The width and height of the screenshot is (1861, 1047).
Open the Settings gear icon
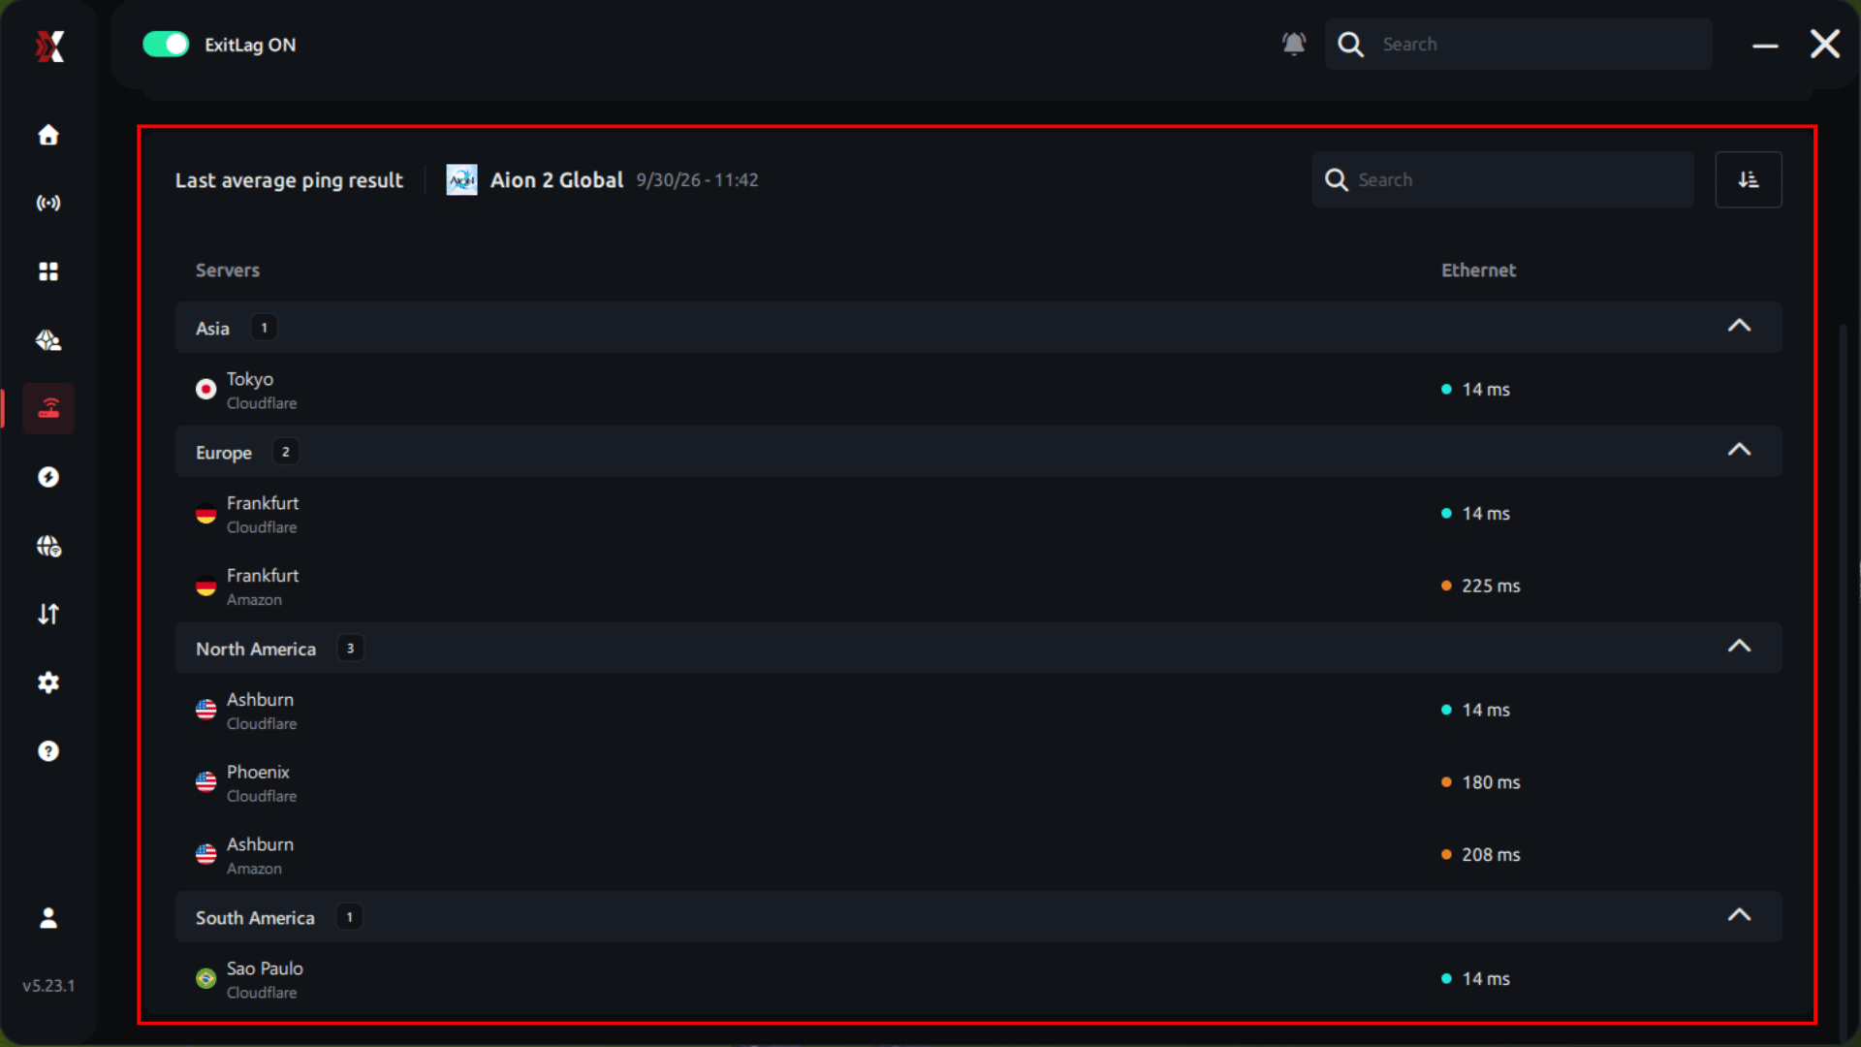coord(48,682)
